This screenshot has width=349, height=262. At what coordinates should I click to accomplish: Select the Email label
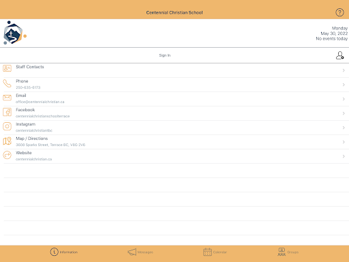tap(21, 96)
